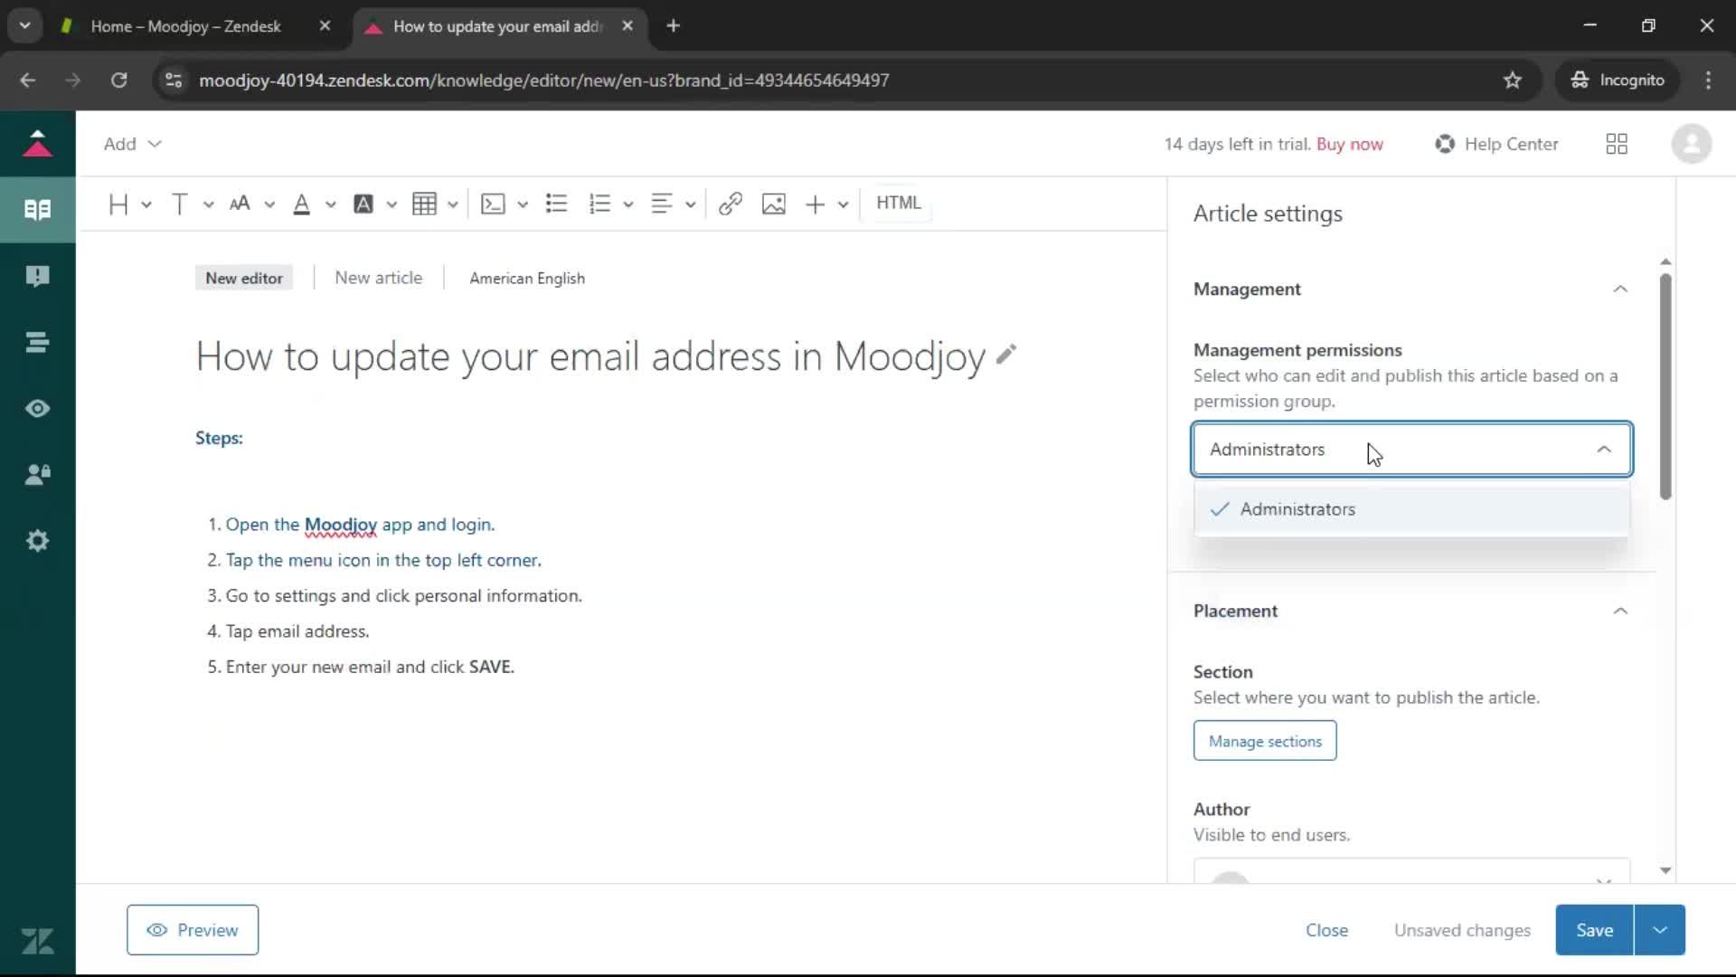
Task: Click the text background color icon
Action: click(363, 204)
